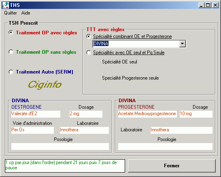Click the Per Os administration route field
This screenshot has width=221, height=177.
click(32, 130)
